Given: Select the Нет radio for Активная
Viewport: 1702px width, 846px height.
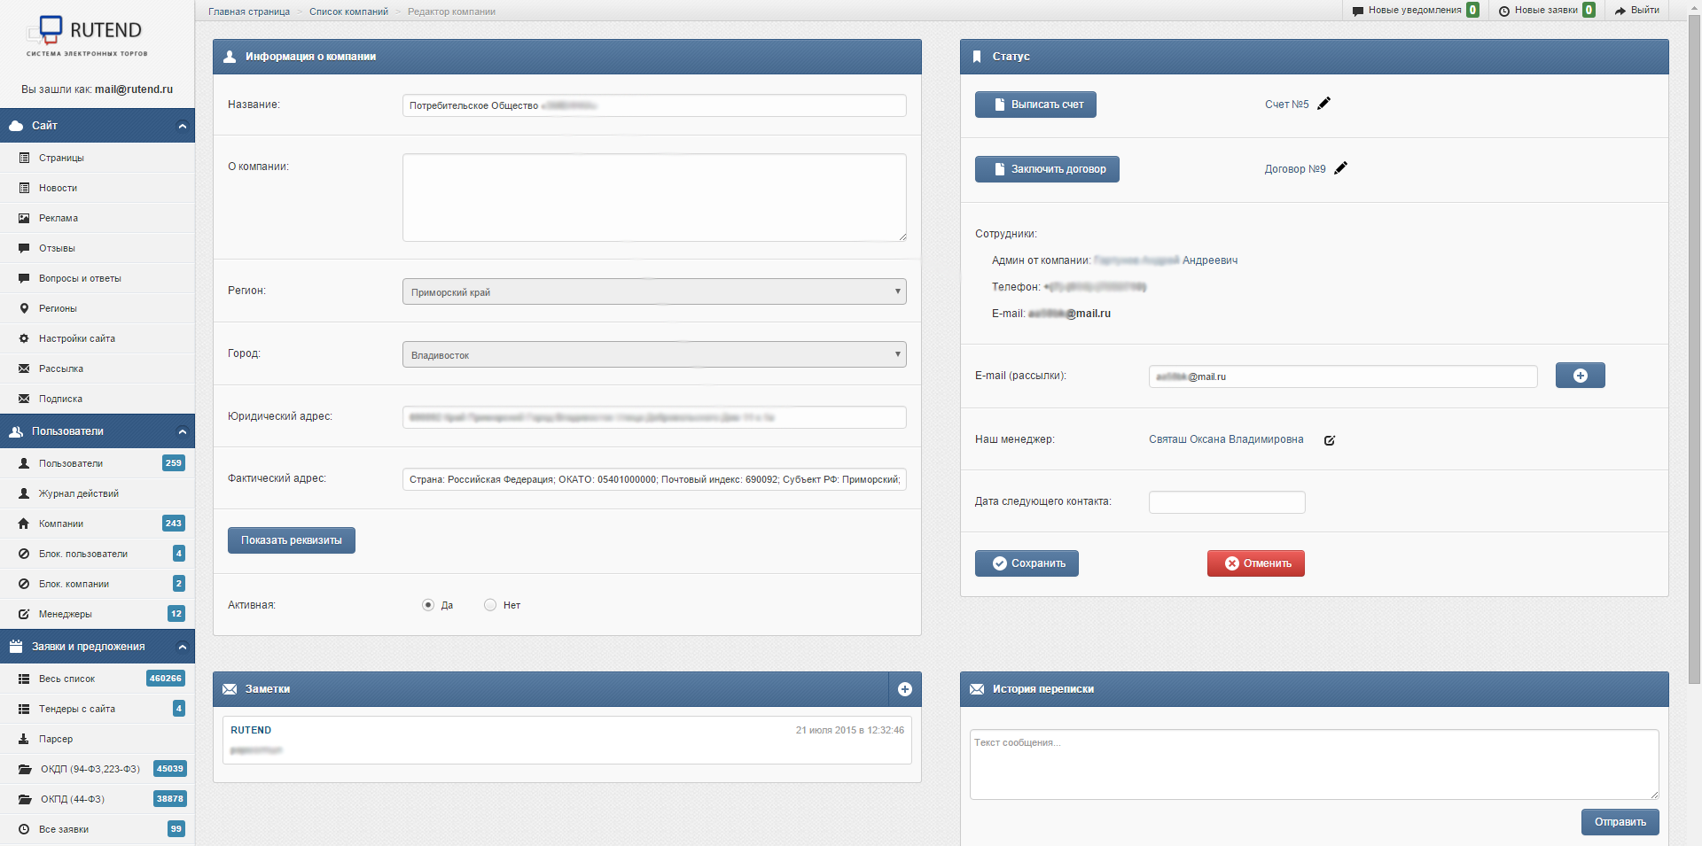Looking at the screenshot, I should click(x=490, y=605).
